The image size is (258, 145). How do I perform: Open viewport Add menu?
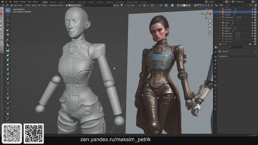[x=40, y=5]
